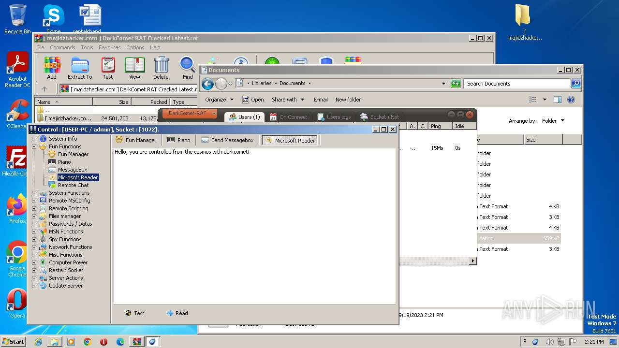
Task: Click E-mail in Documents toolbar
Action: point(321,100)
